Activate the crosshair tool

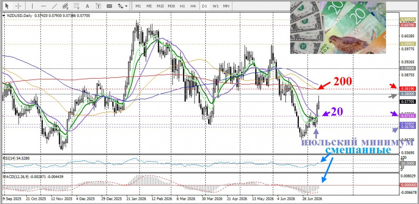(x=18, y=6)
